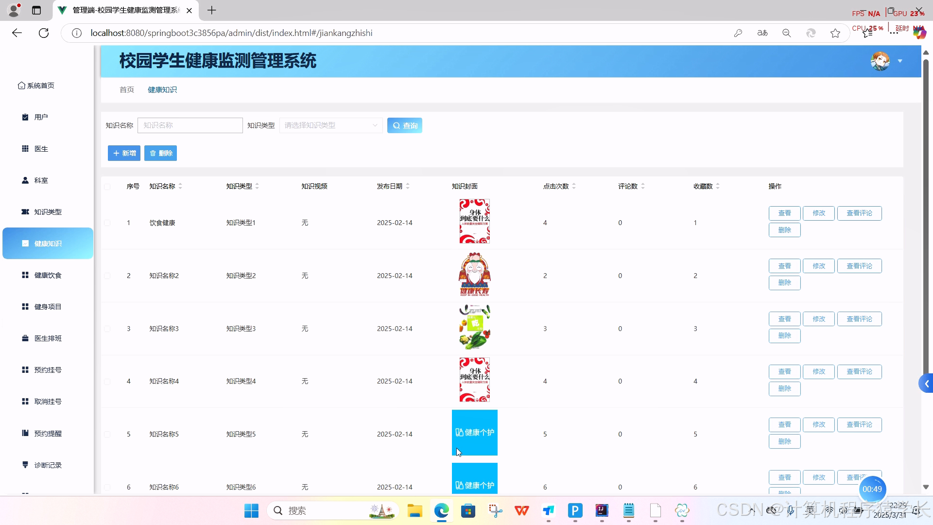The width and height of the screenshot is (933, 525).
Task: Select the 医生 sidebar icon
Action: (41, 149)
